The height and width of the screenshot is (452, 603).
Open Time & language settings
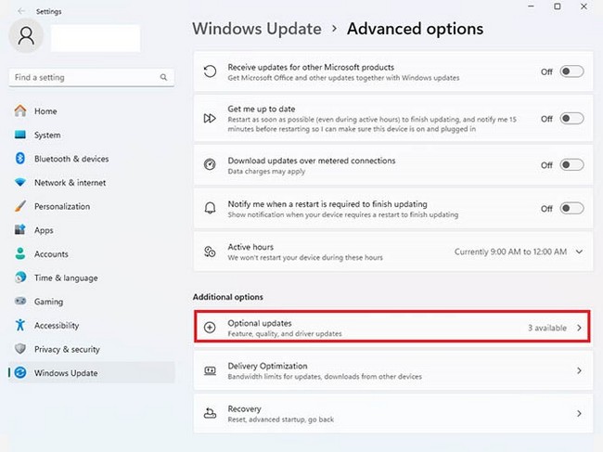[91, 278]
